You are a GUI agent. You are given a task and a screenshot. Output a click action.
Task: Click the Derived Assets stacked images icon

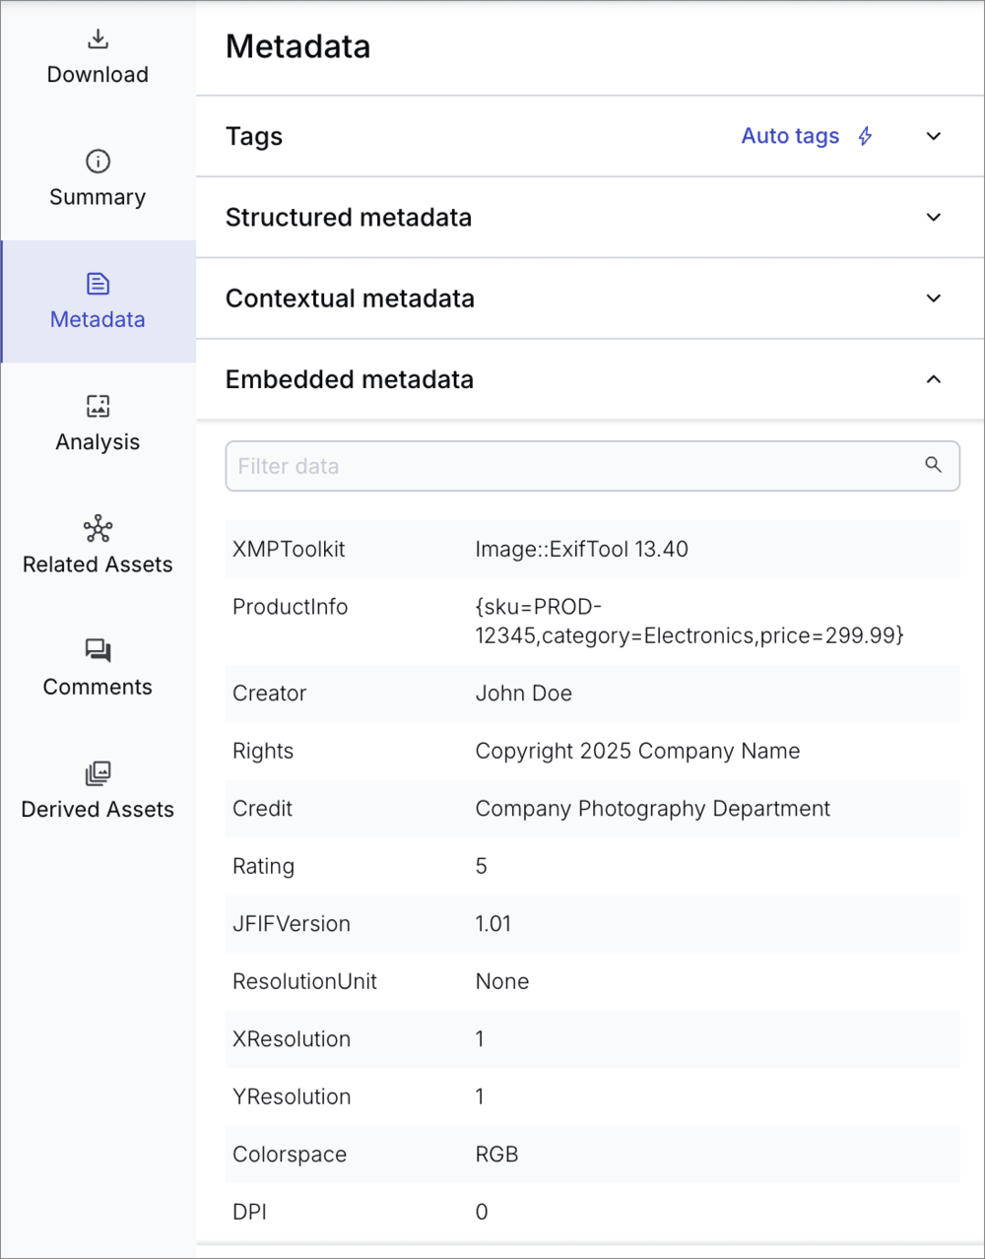[98, 773]
